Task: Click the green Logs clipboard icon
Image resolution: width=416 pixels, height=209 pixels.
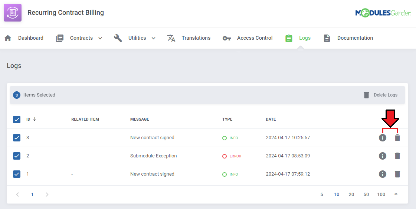Action: (x=289, y=38)
